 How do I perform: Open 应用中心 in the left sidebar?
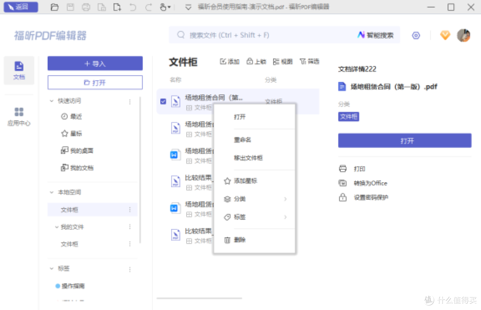(x=19, y=116)
